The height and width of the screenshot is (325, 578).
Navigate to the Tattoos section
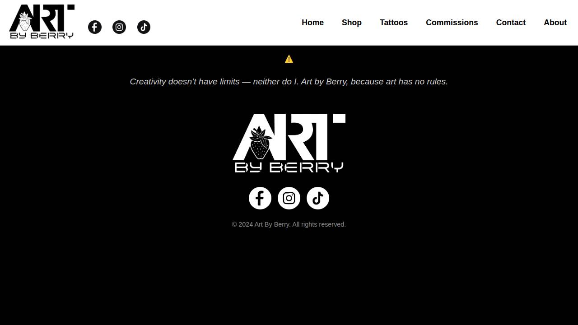click(x=394, y=23)
